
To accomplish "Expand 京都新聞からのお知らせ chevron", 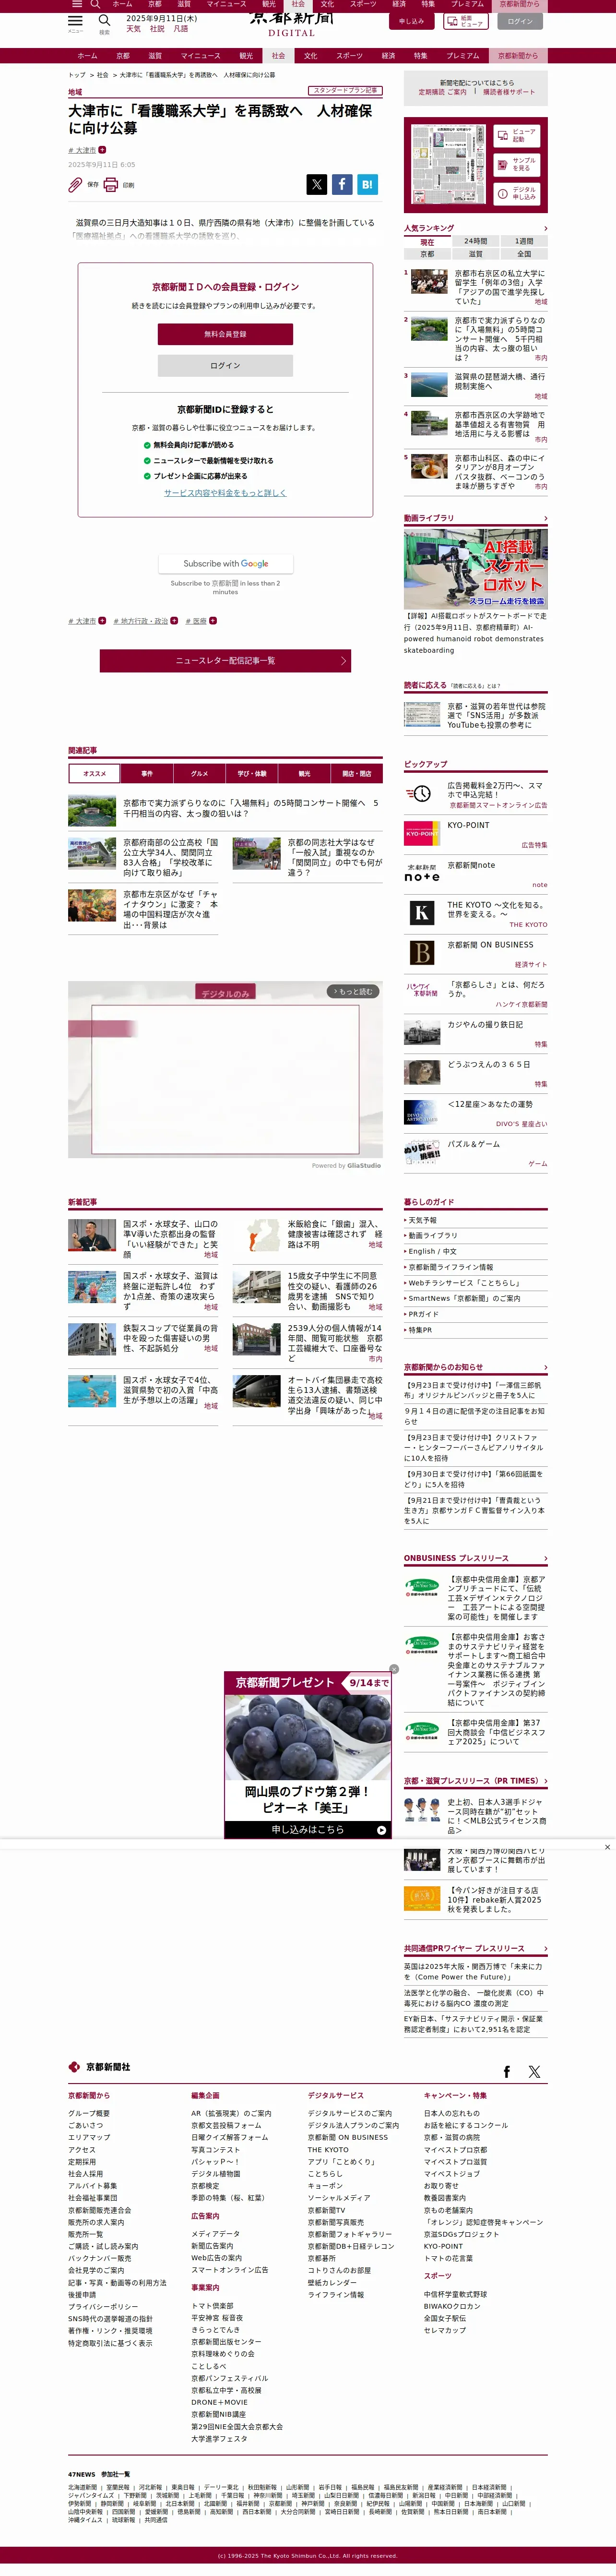I will point(545,1368).
